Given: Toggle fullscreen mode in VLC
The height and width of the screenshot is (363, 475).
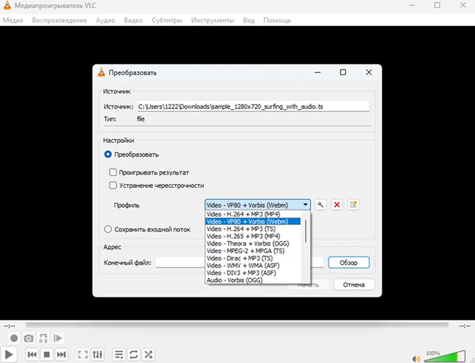Looking at the screenshot, I should (x=83, y=354).
